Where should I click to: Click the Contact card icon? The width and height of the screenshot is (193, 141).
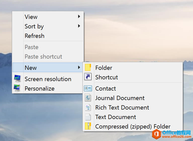88,88
